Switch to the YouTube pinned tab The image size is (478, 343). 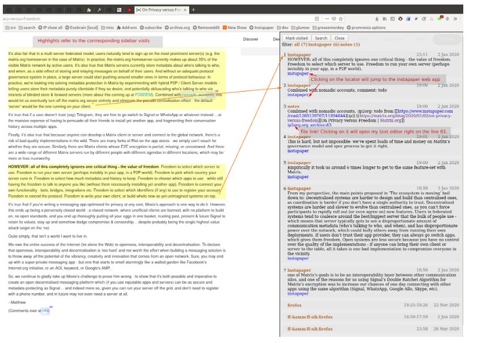(x=129, y=10)
